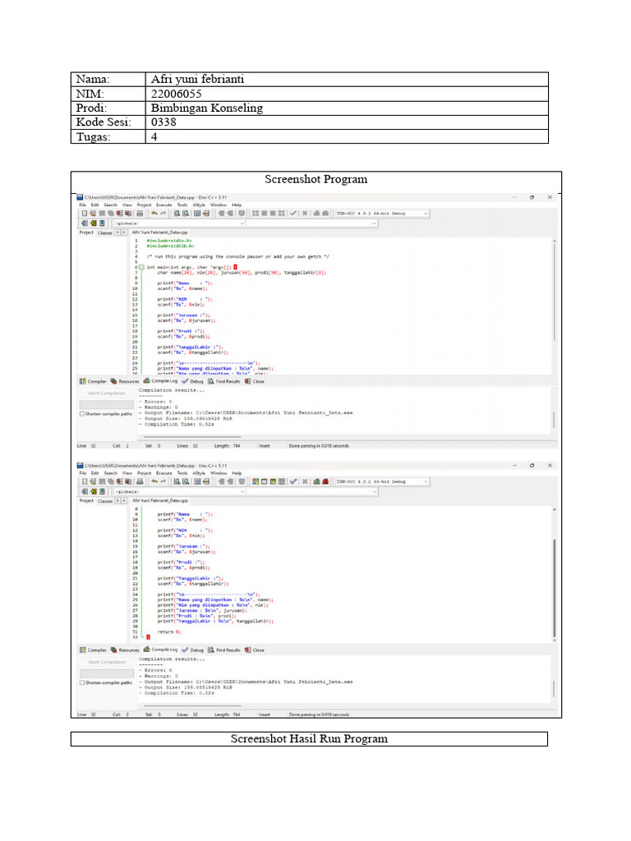This screenshot has height=841, width=631.
Task: Click the Undo arrow icon in the top toolbar
Action: click(154, 213)
